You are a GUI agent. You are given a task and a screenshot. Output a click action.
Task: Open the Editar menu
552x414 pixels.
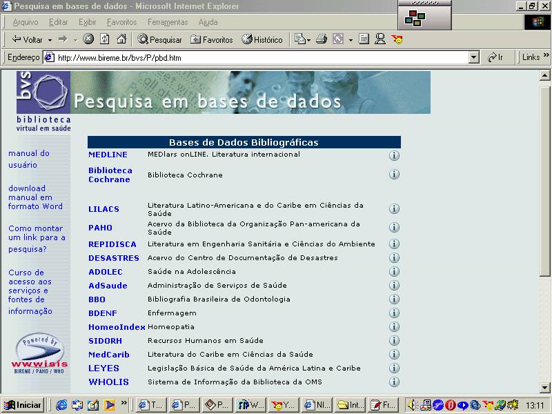click(x=58, y=22)
